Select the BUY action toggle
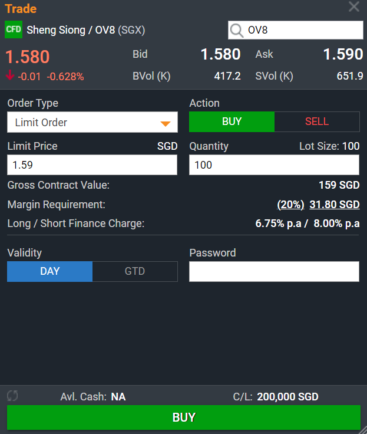 coord(232,121)
